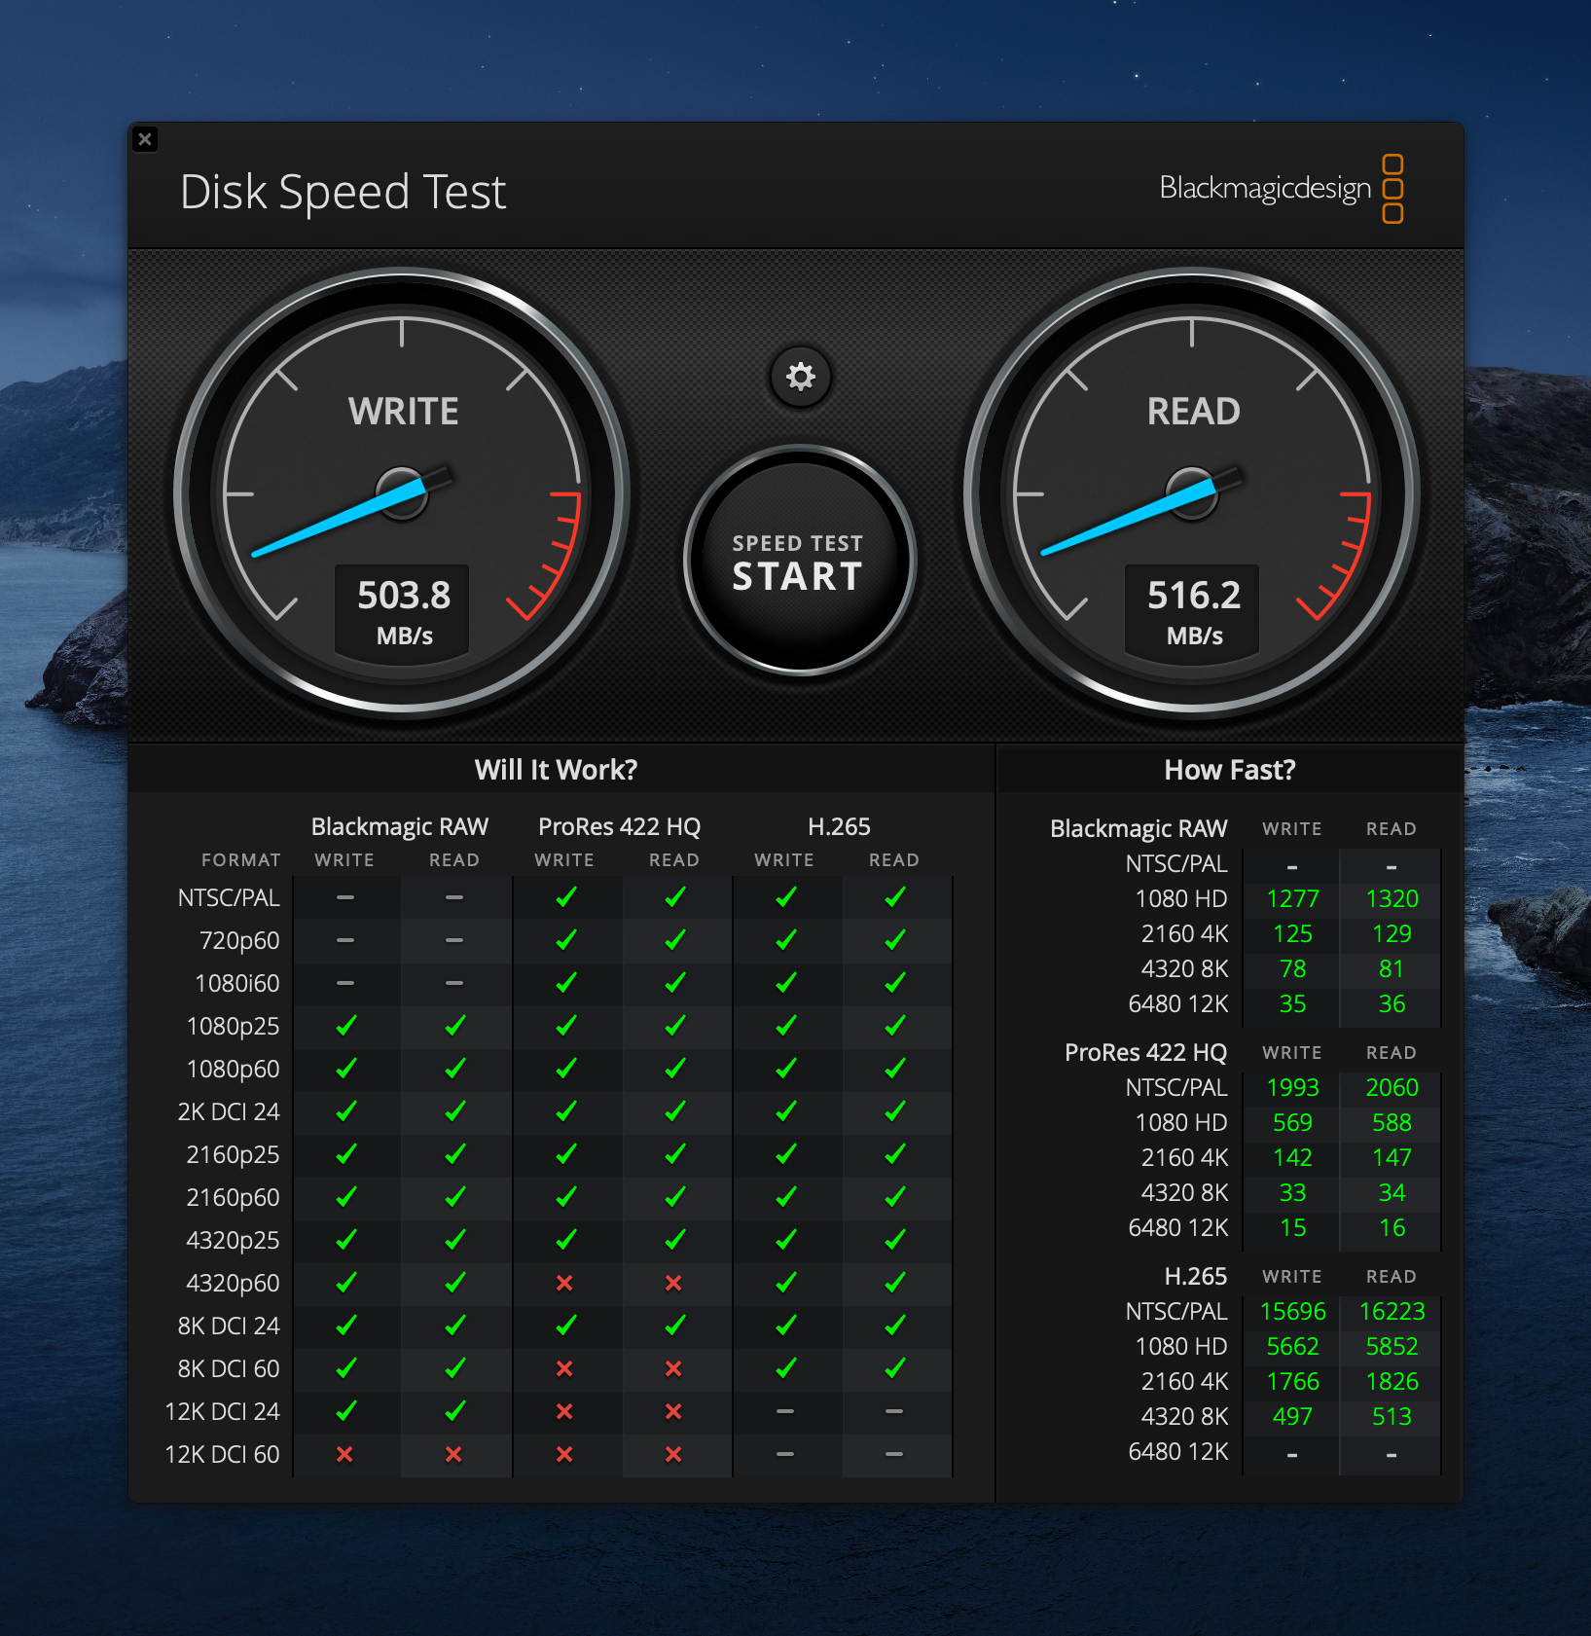Click the red cross for Blackmagic RAW read at 12K DCI 60
Viewport: 1591px width, 1636px height.
tap(453, 1454)
